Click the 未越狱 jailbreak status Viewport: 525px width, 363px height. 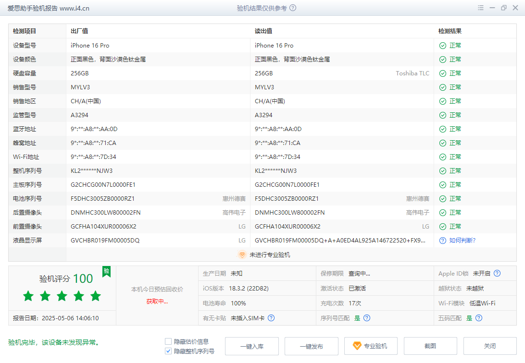[475, 289]
